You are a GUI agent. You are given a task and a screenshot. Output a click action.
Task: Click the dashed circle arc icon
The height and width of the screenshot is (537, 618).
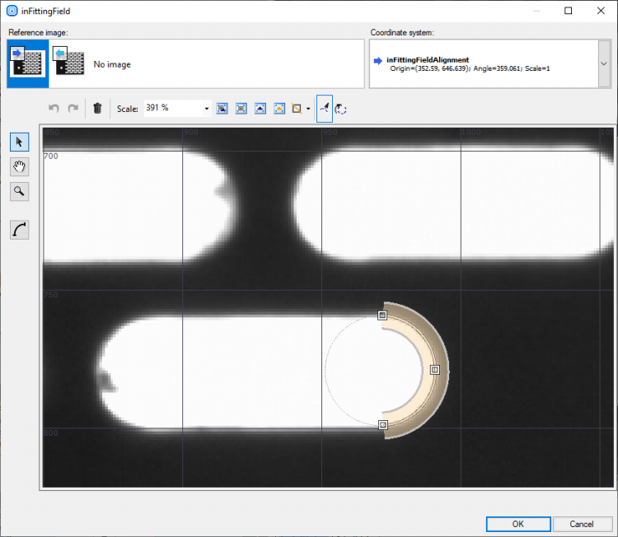tap(341, 109)
